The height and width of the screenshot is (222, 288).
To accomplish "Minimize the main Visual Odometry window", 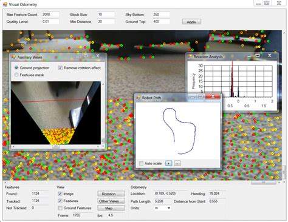I will click(258, 3).
